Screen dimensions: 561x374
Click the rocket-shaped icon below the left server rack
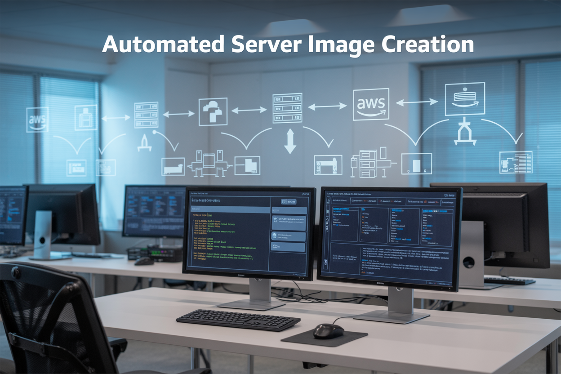point(144,142)
